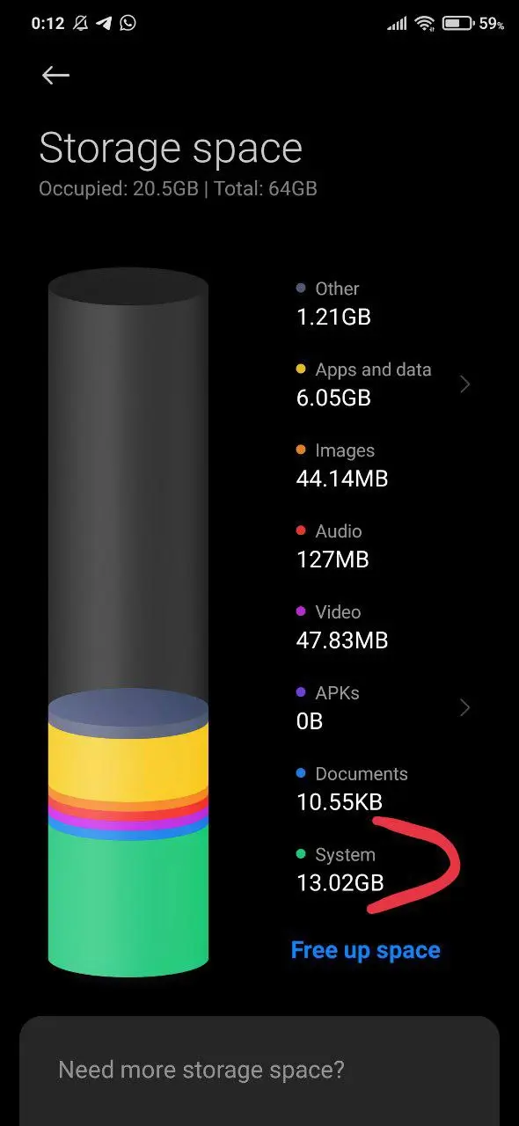Image resolution: width=519 pixels, height=1126 pixels.
Task: Select the Audio 127MB entry
Action: pos(333,545)
